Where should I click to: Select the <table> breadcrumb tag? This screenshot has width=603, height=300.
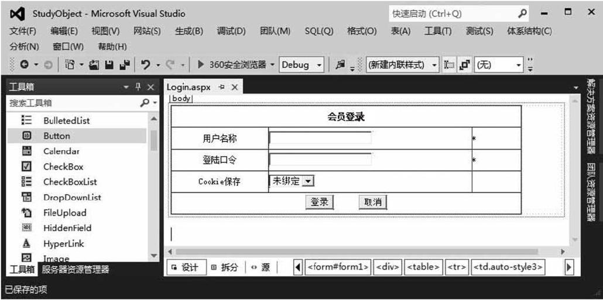pyautogui.click(x=423, y=267)
